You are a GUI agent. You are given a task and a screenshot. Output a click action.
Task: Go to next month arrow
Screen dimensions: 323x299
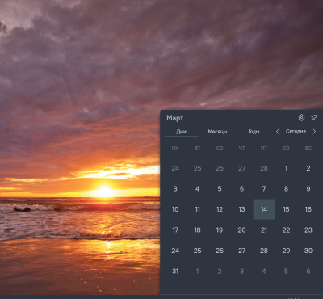pyautogui.click(x=313, y=132)
